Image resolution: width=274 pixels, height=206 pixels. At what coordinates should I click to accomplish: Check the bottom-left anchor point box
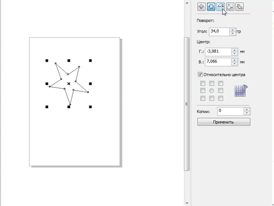point(203,98)
